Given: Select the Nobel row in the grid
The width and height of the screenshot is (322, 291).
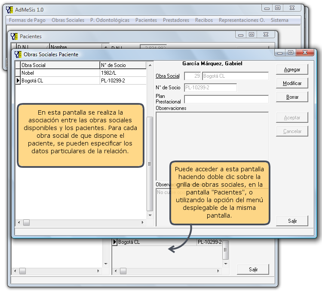Looking at the screenshot, I should point(60,73).
